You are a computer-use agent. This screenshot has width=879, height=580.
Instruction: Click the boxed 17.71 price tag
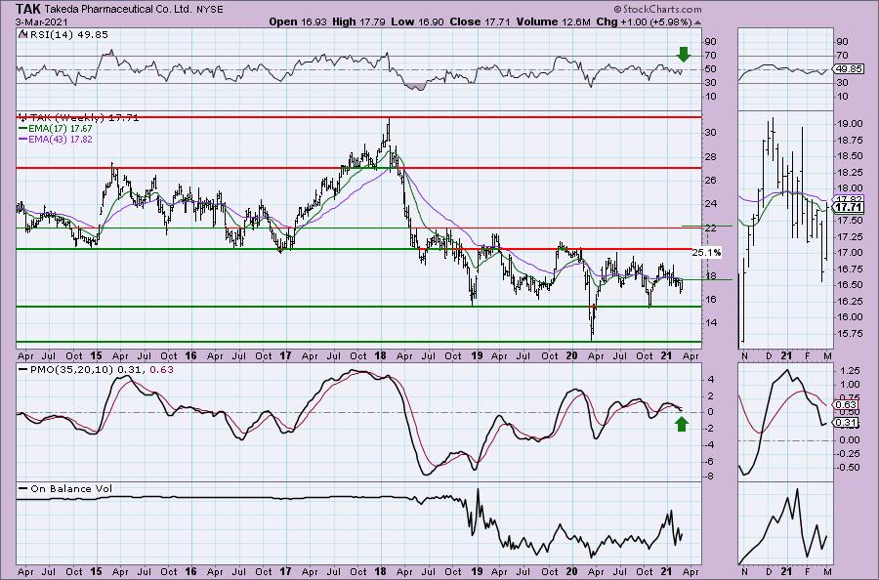point(848,207)
